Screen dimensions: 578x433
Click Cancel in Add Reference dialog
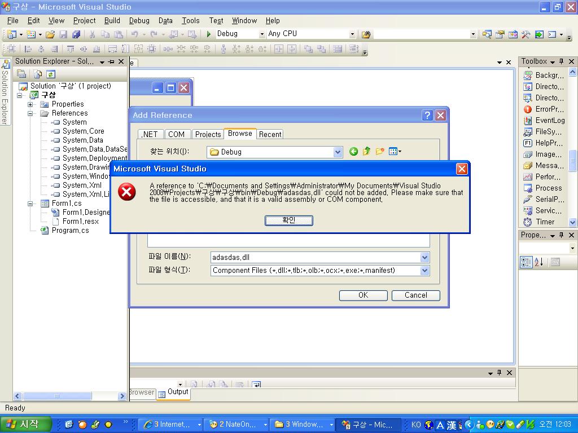pyautogui.click(x=416, y=295)
